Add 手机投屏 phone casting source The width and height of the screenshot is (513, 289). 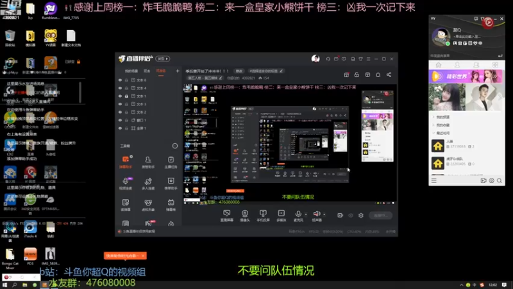pos(263,216)
